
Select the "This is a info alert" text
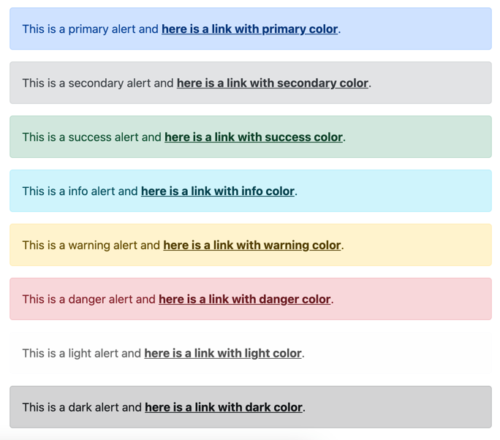[69, 191]
